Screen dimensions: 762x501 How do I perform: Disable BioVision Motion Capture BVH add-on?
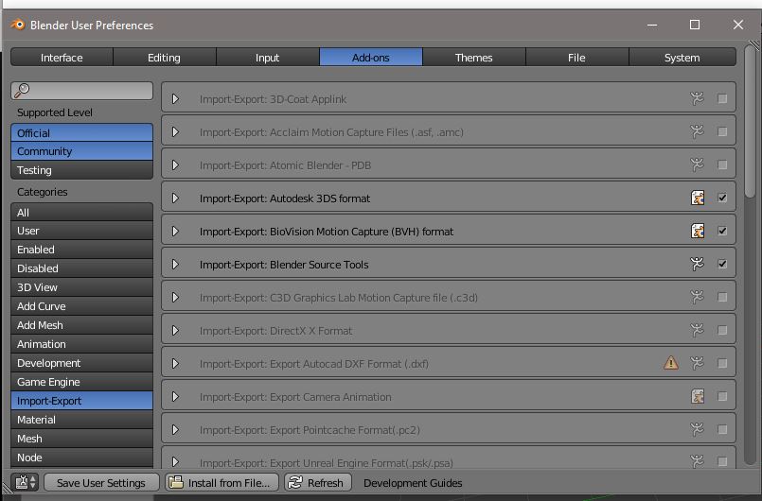click(722, 231)
